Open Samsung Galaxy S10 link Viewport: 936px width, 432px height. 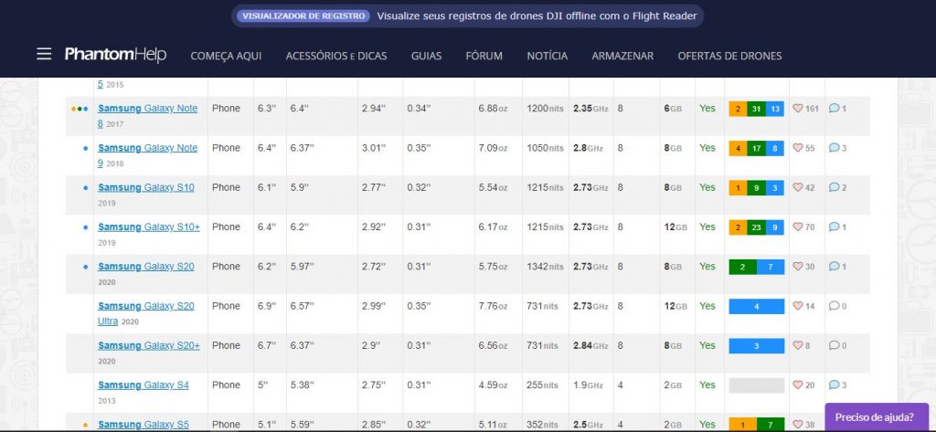[x=145, y=187]
